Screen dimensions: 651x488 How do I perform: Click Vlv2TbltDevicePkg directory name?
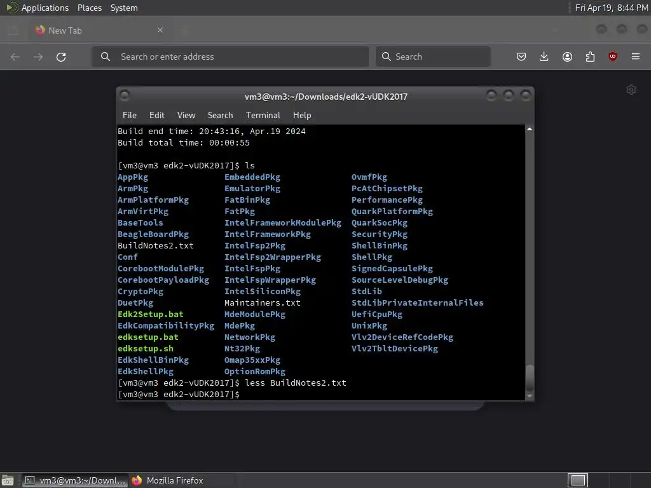pyautogui.click(x=394, y=349)
